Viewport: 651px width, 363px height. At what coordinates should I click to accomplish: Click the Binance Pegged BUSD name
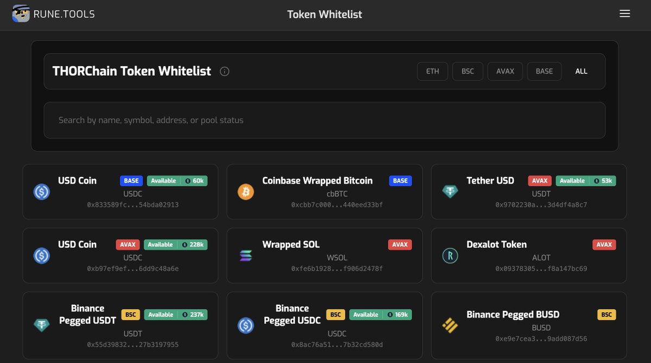[513, 314]
